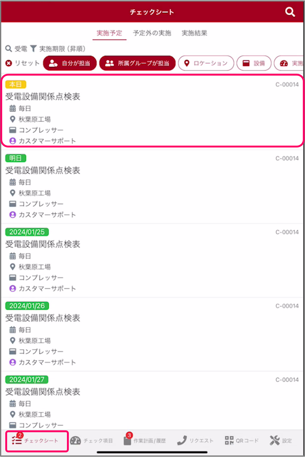The image size is (305, 457).
Task: Open the search with the magnifying glass icon
Action: click(289, 12)
